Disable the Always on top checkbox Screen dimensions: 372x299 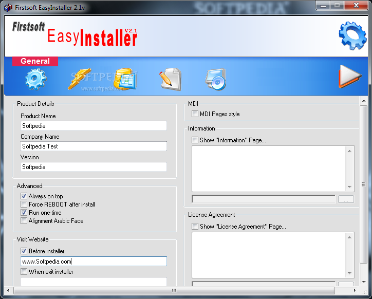click(24, 196)
